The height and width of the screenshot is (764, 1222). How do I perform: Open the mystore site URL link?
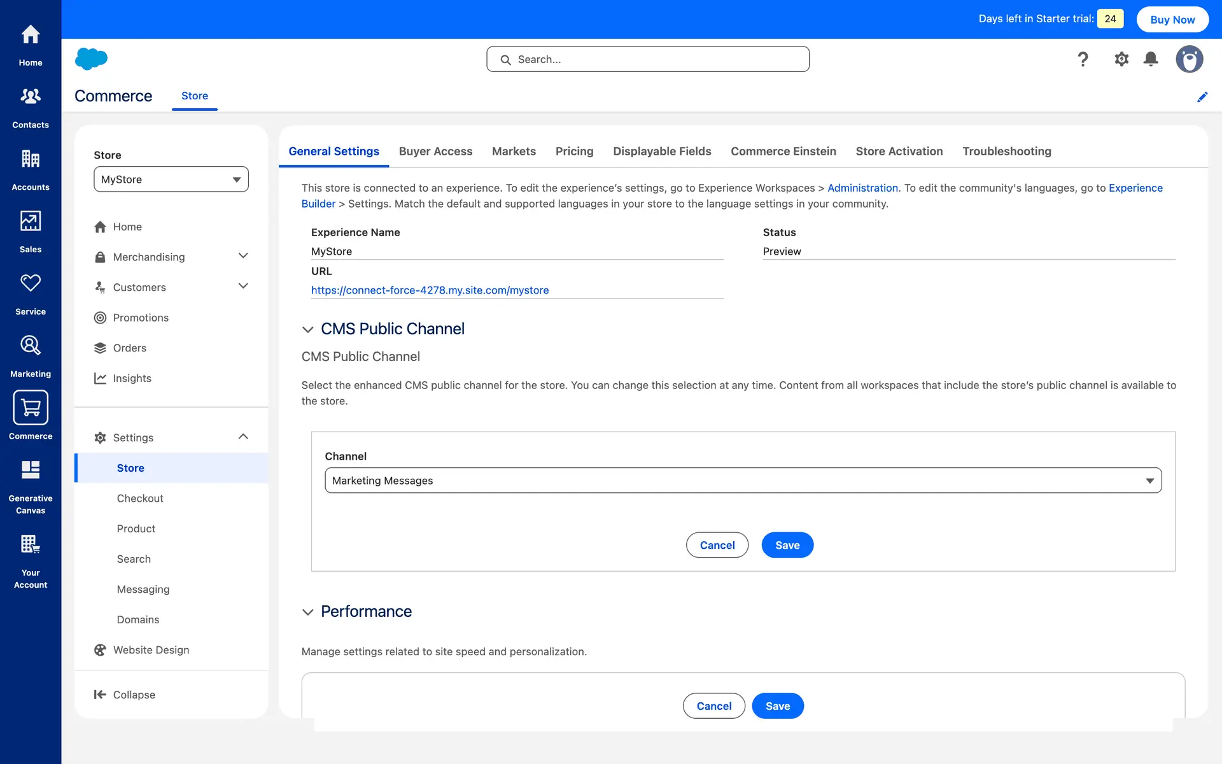pyautogui.click(x=430, y=290)
